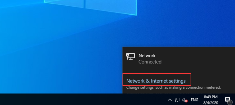235x105 pixels.
Task: Click the Connected status text
Action: (x=150, y=62)
